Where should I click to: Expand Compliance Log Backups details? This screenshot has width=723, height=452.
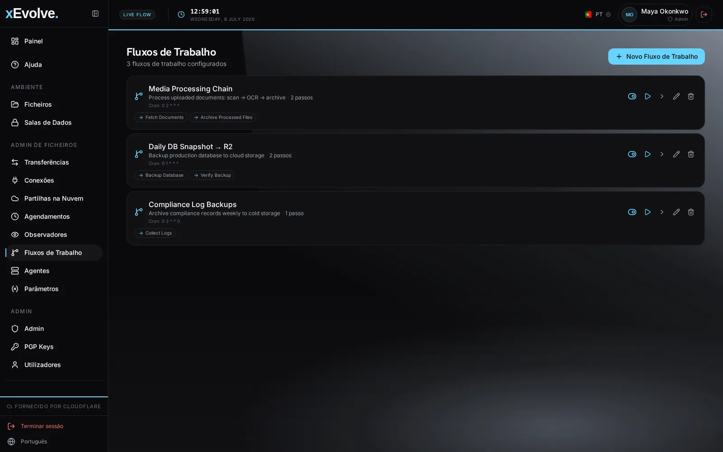tap(662, 212)
